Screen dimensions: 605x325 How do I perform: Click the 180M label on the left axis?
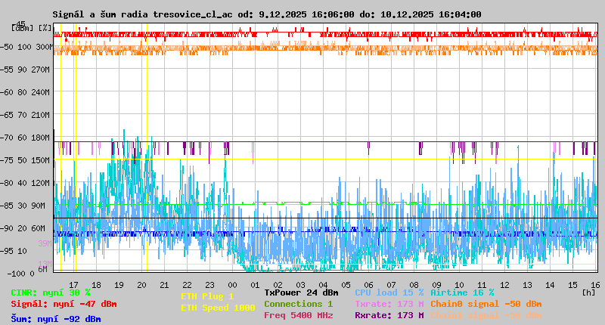pyautogui.click(x=42, y=137)
